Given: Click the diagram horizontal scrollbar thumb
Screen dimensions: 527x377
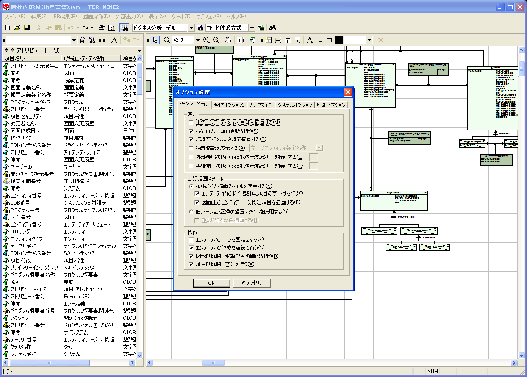Looking at the screenshot, I should pos(214,363).
